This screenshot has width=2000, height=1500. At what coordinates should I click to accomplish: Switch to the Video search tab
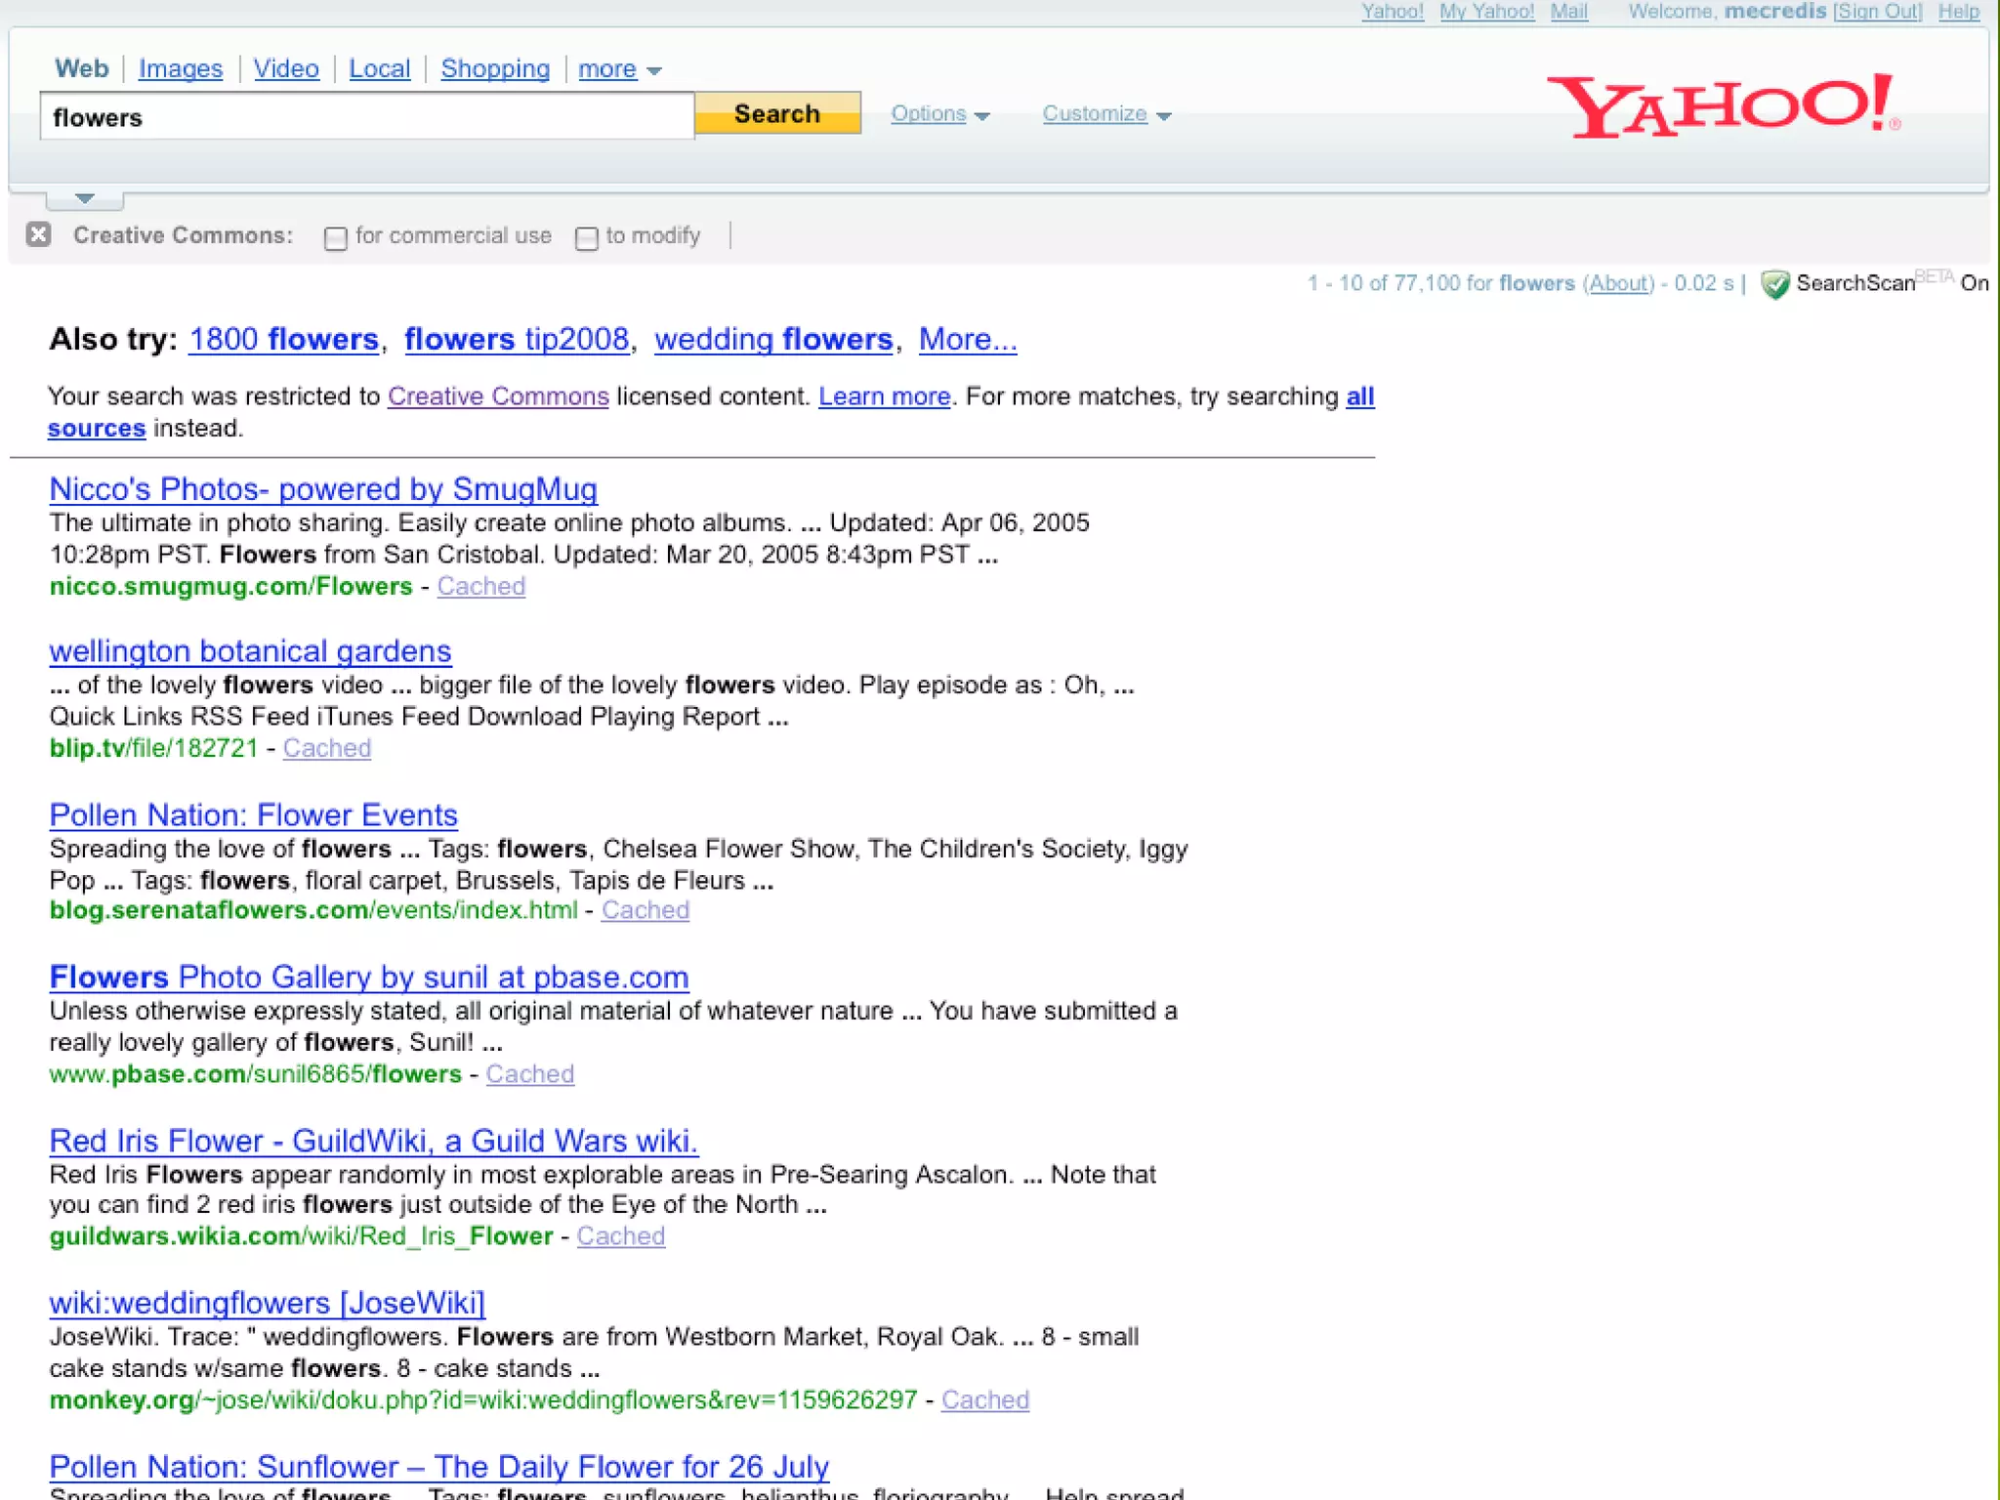[286, 69]
